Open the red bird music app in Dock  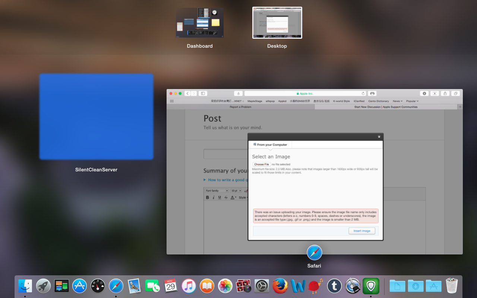point(316,286)
